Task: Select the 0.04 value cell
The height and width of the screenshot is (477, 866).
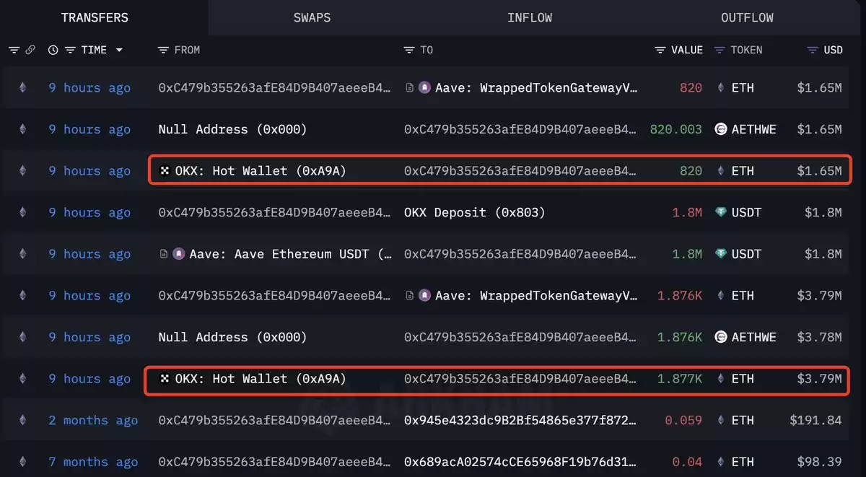Action: click(x=687, y=462)
